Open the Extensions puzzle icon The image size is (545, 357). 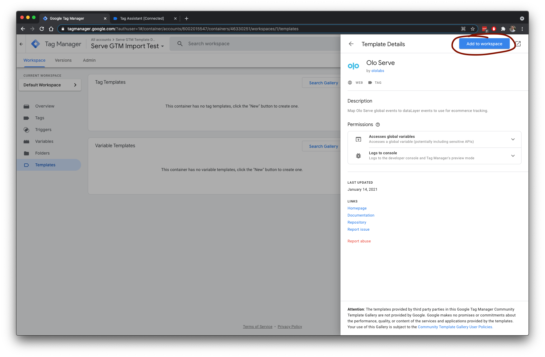click(503, 29)
